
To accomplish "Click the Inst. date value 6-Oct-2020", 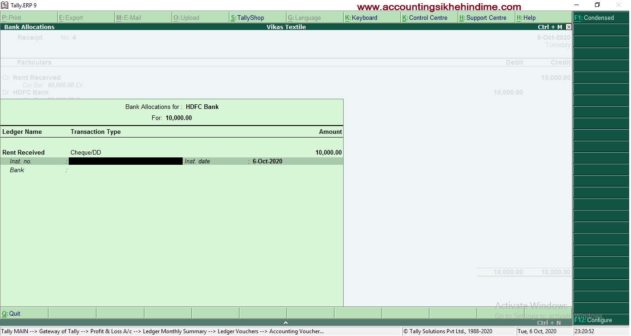I will (268, 161).
